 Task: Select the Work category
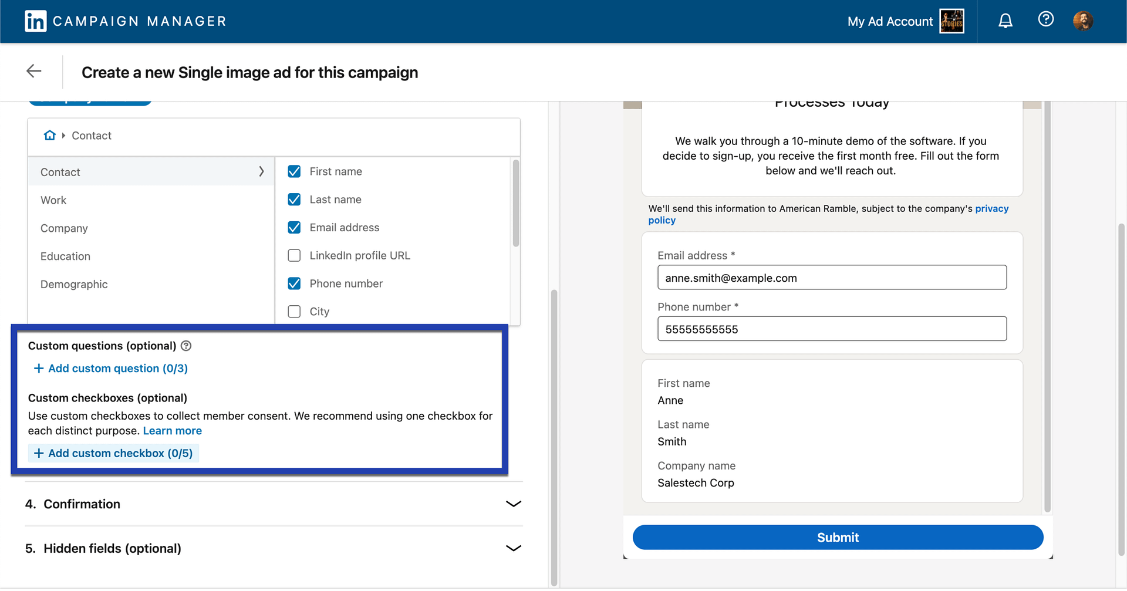[x=151, y=200]
